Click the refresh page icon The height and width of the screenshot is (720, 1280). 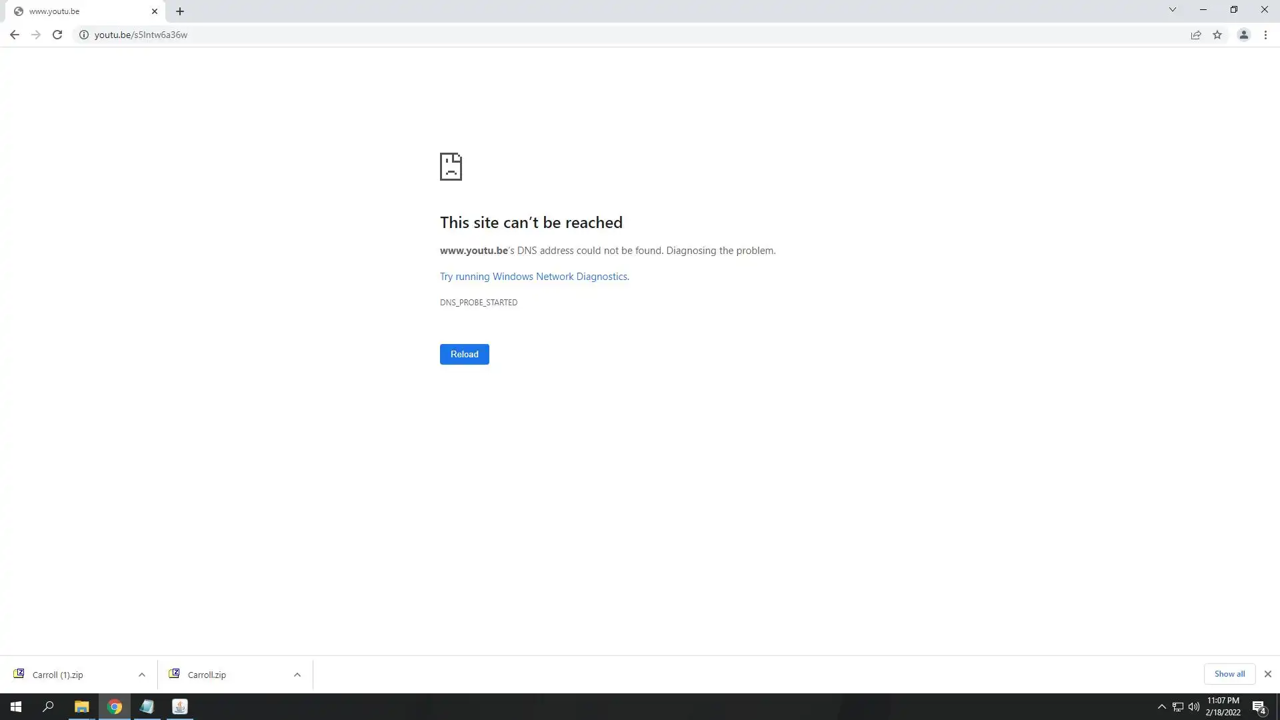pos(57,35)
